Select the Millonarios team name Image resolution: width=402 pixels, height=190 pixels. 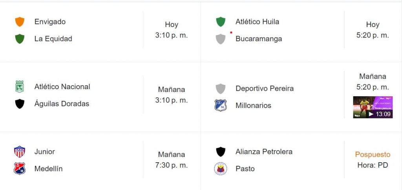point(253,105)
